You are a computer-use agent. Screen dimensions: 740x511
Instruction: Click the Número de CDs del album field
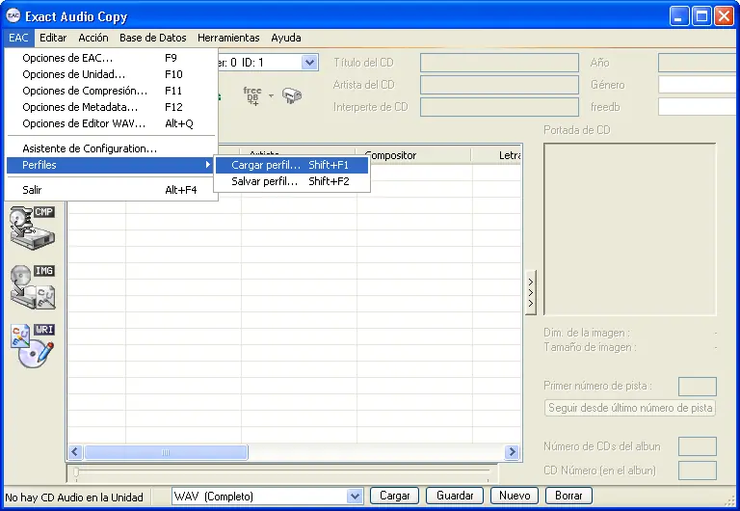(697, 446)
